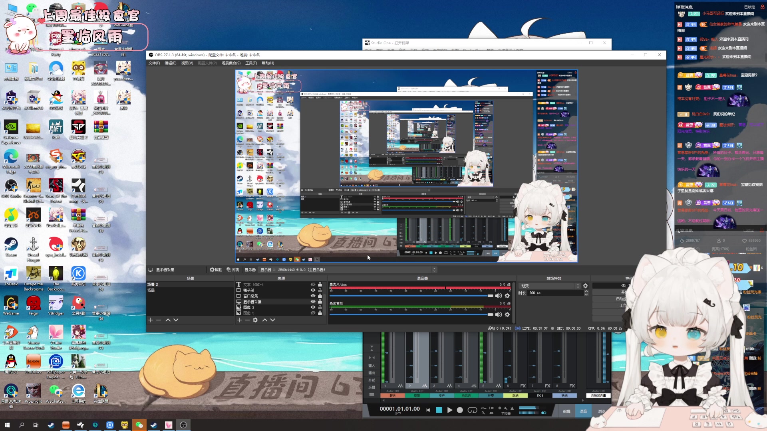767x431 pixels.
Task: Mute the 麦克风/Aux audio channel
Action: click(498, 296)
